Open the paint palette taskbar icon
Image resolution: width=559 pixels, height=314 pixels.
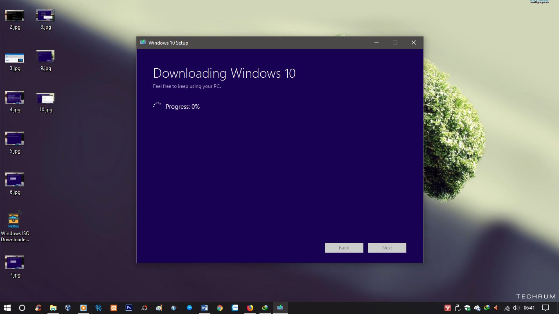click(159, 308)
